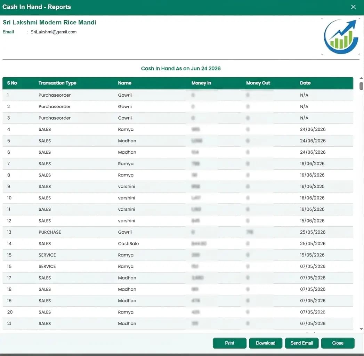The width and height of the screenshot is (364, 356).
Task: Click the Sri Lakshmi Modern Rice Mandi title
Action: click(49, 22)
